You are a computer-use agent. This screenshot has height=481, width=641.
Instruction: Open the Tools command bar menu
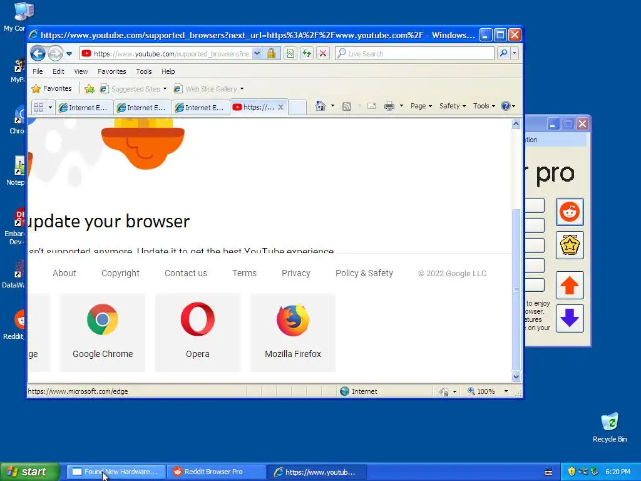[x=484, y=106]
